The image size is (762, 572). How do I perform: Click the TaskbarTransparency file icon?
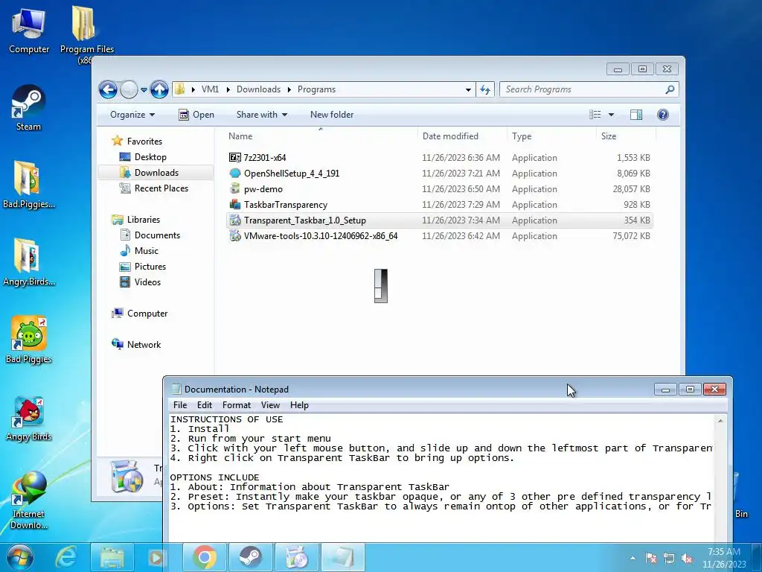(x=234, y=204)
